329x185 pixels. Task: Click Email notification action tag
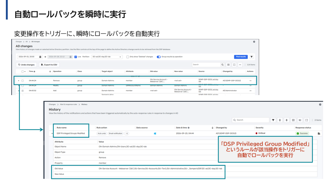pyautogui.click(x=115, y=134)
